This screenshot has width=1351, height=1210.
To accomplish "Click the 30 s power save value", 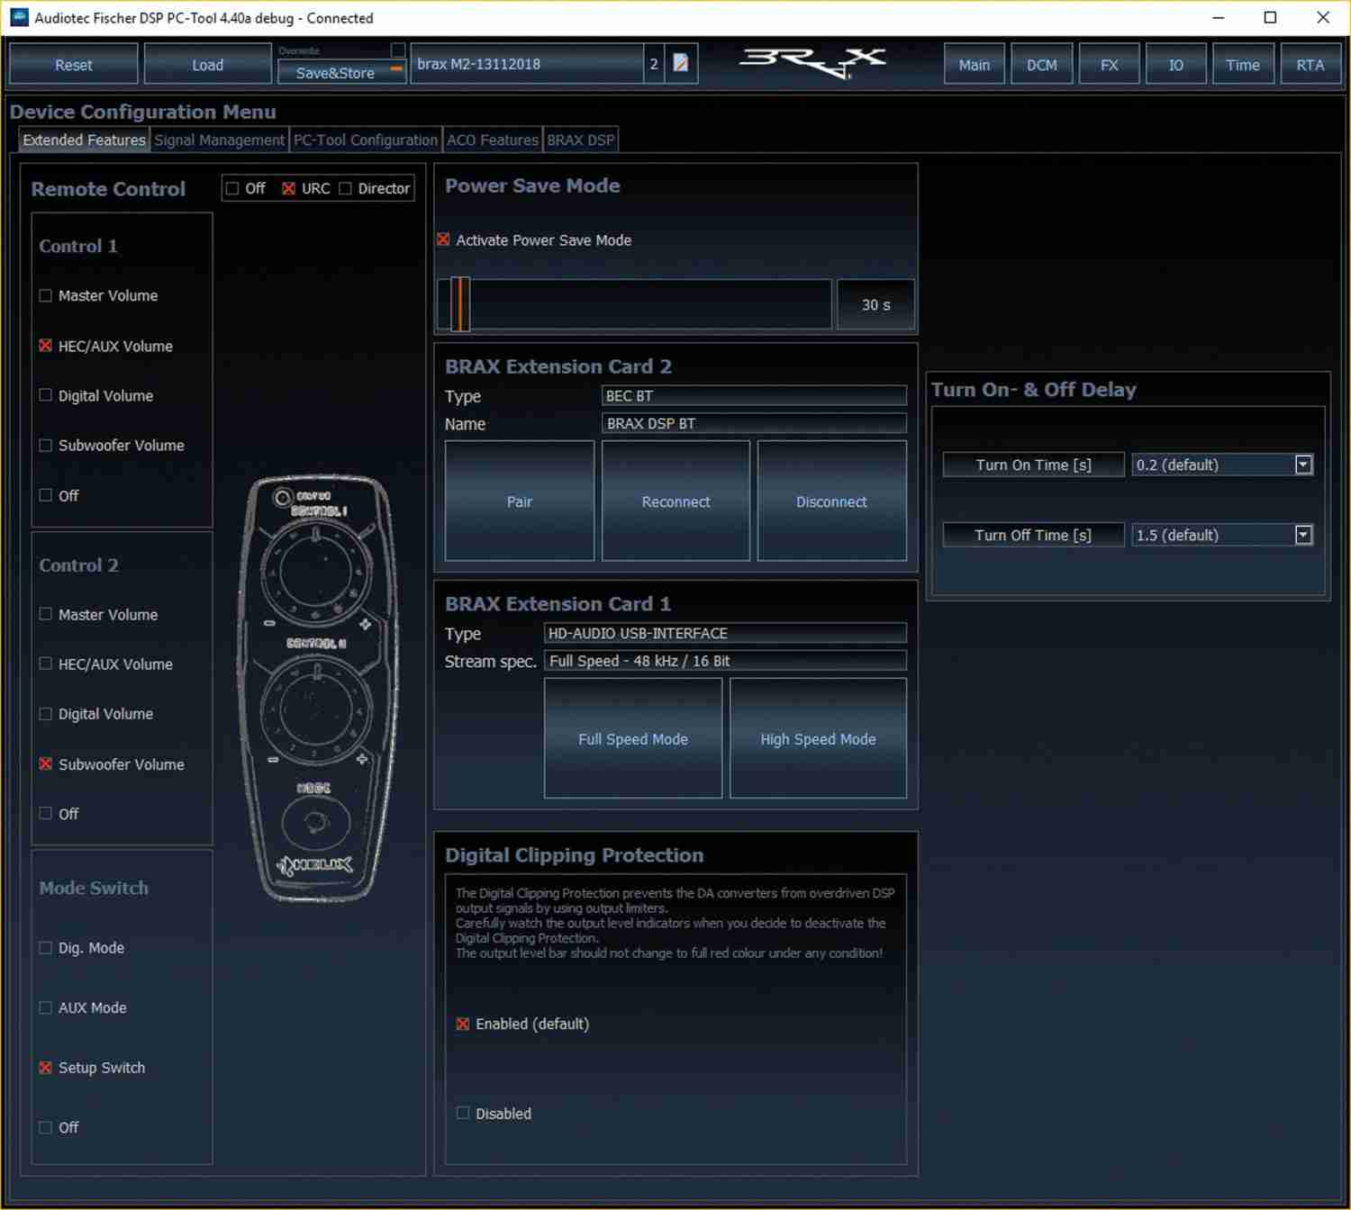I will [x=875, y=304].
